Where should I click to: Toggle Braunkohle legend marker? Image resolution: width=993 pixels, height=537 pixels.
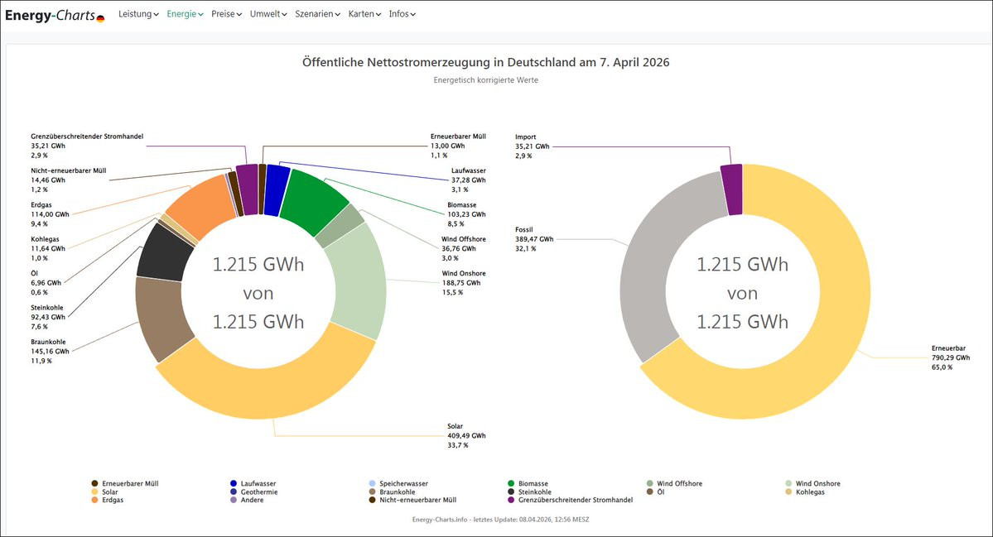pyautogui.click(x=373, y=491)
